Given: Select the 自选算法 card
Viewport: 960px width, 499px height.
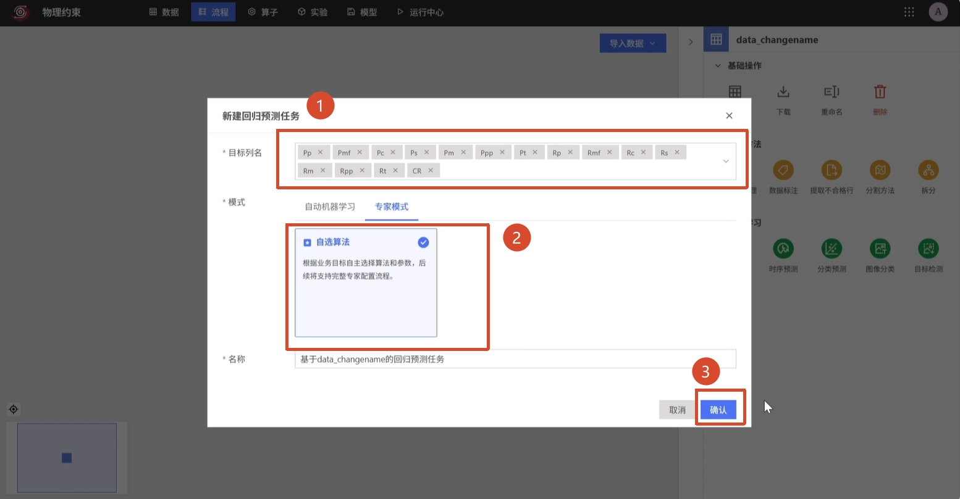Looking at the screenshot, I should 366,282.
